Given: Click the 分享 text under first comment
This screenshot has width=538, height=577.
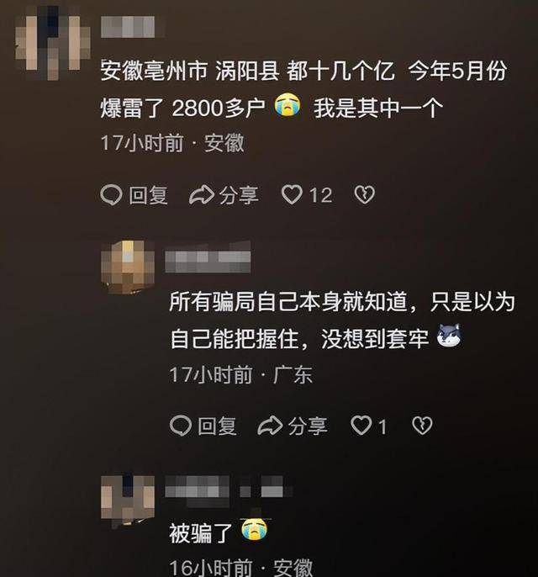Looking at the screenshot, I should click(x=239, y=195).
